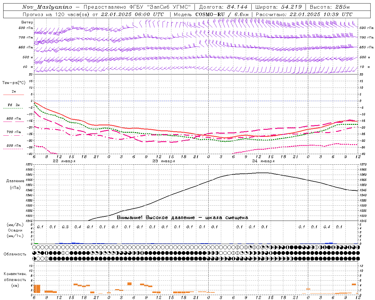Viewport: 375px width, 300px height.
Task: Click the green precipitation bar at chart start
Action: [x=36, y=243]
